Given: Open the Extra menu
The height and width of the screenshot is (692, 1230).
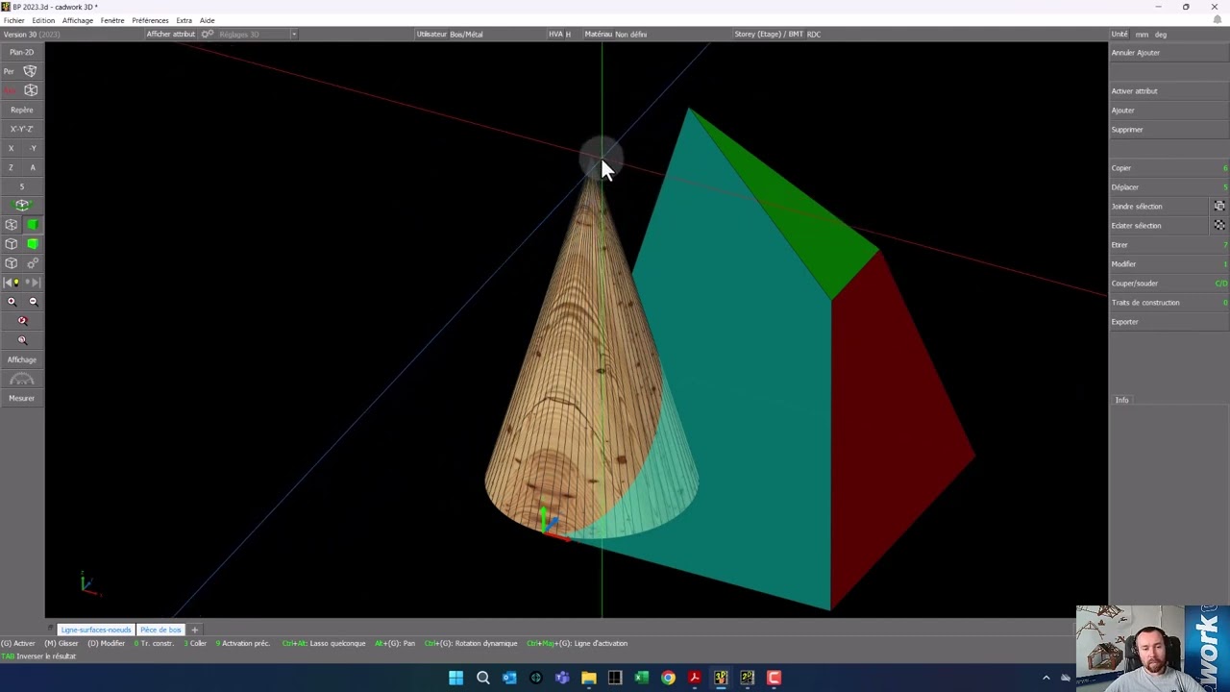Looking at the screenshot, I should click(184, 20).
